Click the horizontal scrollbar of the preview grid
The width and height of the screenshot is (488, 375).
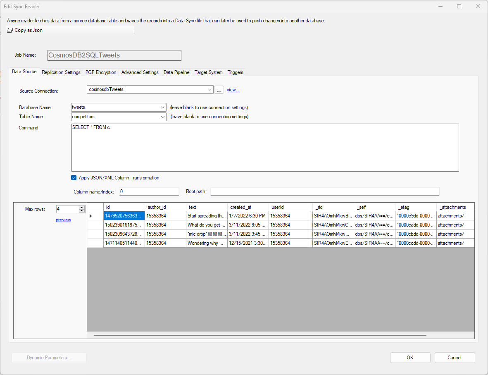[x=260, y=335]
